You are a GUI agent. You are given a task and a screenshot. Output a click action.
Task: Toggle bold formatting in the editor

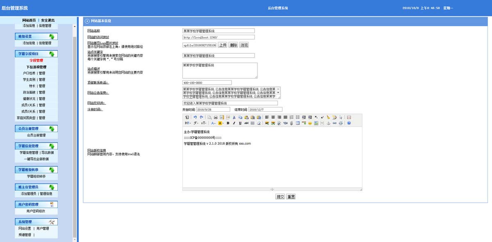(x=228, y=123)
